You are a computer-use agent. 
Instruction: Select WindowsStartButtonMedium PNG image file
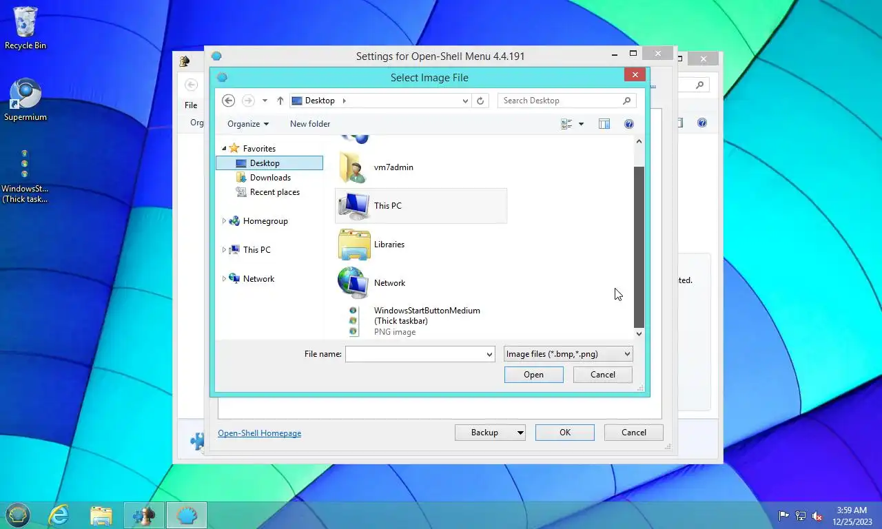[x=421, y=321]
